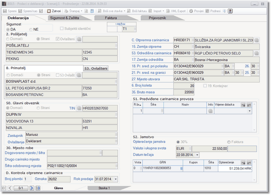Click the Šifra odobrenog mjesta link

(23, 166)
